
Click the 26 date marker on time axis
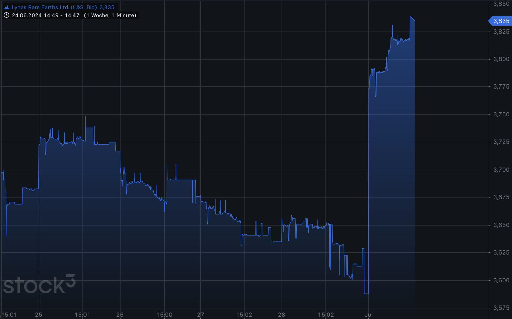click(120, 315)
